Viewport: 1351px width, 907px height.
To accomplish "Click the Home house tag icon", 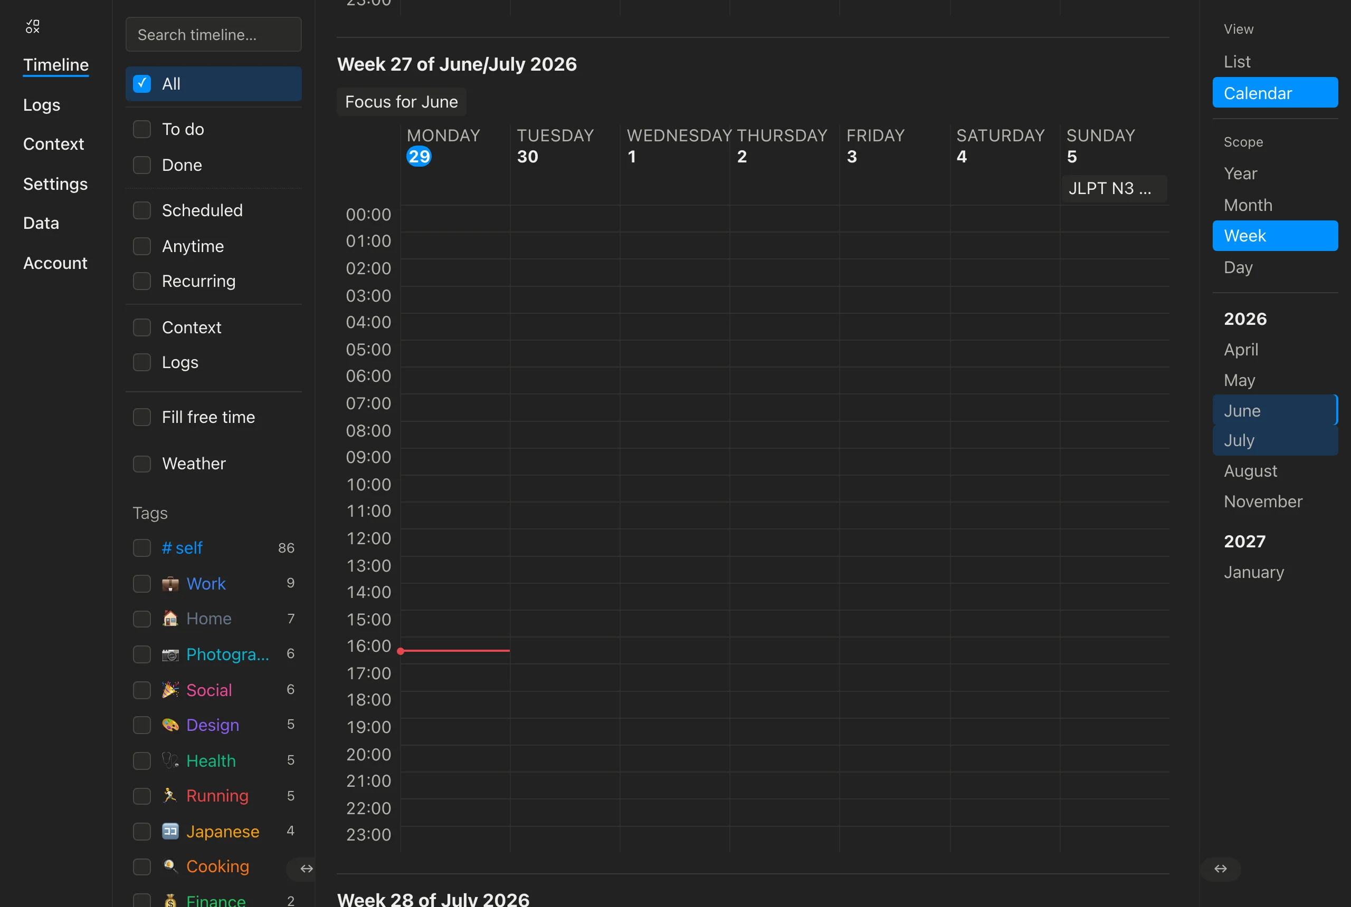I will coord(170,619).
